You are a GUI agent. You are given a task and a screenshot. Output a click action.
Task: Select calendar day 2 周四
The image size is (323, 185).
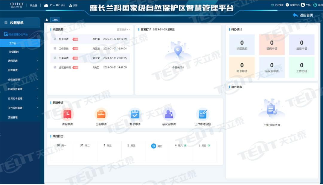(x=133, y=151)
